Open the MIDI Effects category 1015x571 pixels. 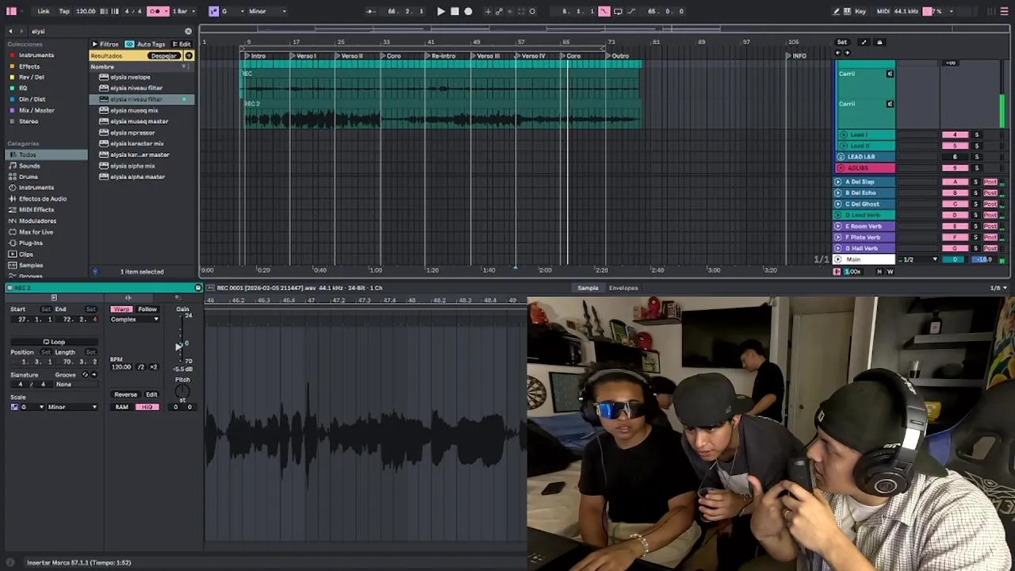coord(36,209)
